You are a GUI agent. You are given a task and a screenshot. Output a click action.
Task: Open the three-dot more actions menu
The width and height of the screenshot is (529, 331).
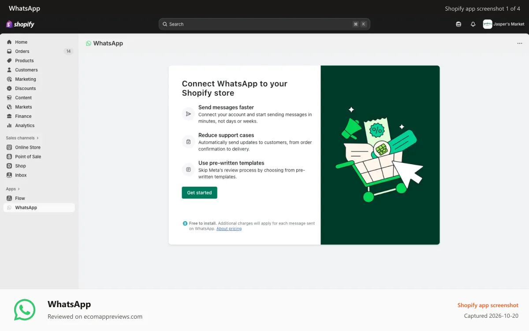click(x=520, y=43)
